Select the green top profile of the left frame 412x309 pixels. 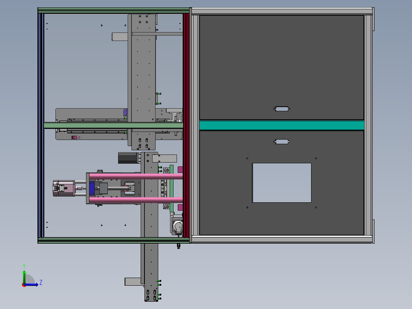point(114,10)
